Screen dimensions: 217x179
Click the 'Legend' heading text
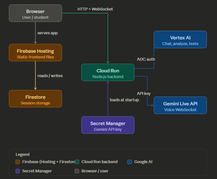coord(23,154)
